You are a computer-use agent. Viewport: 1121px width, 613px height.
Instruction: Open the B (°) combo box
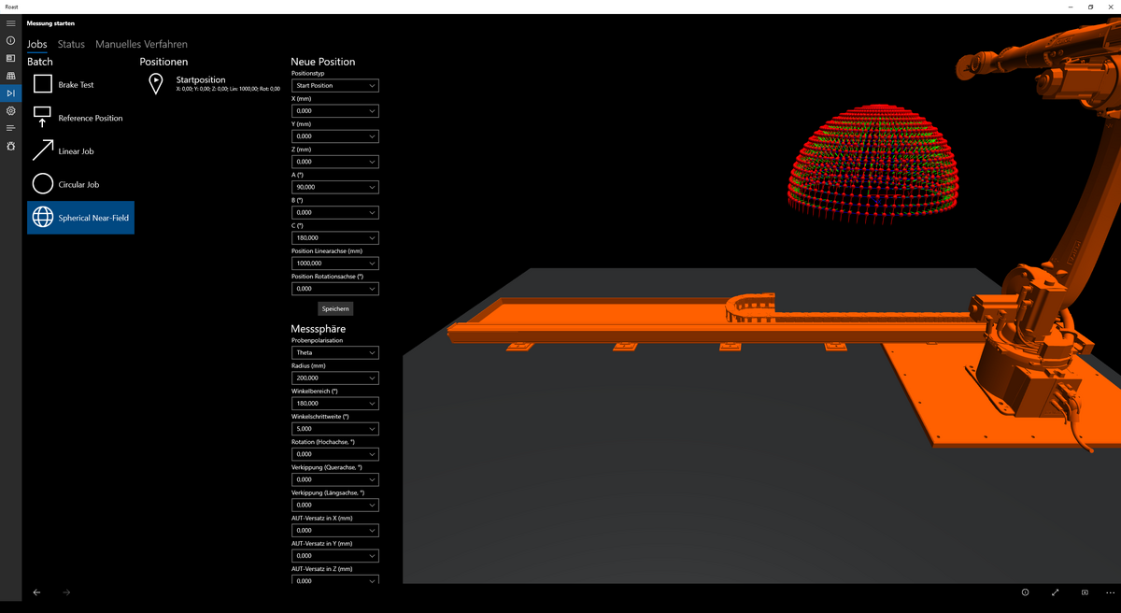(x=334, y=212)
